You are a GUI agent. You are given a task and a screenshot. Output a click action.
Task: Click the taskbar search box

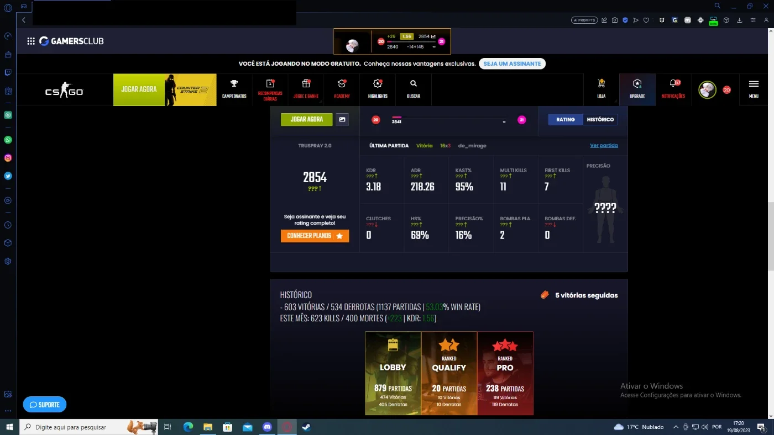pyautogui.click(x=88, y=427)
